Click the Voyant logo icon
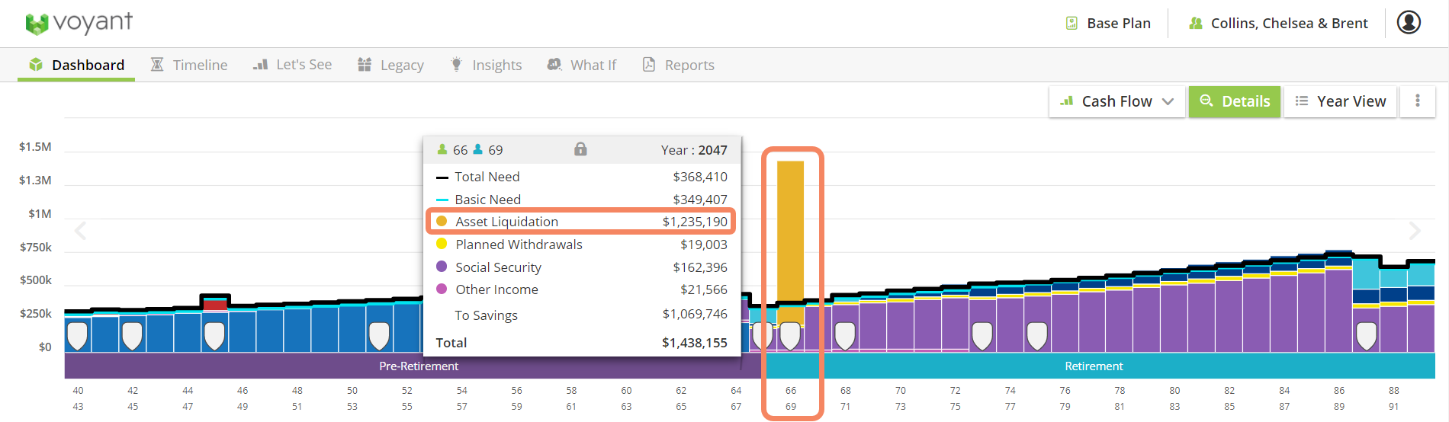 point(37,24)
